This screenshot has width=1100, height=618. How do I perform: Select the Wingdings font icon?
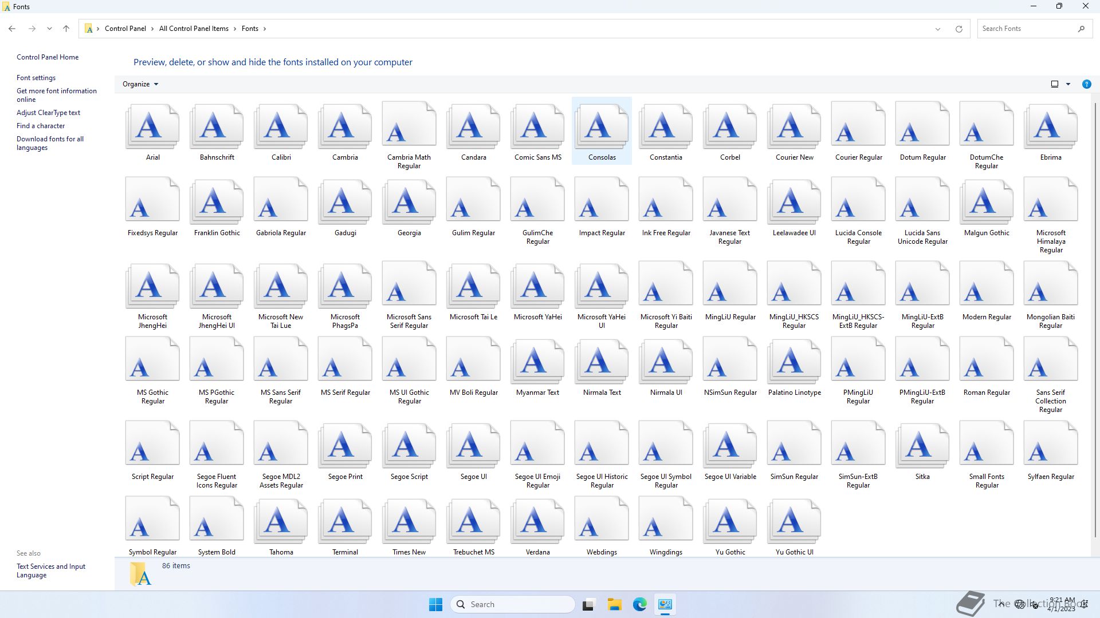coord(666,519)
